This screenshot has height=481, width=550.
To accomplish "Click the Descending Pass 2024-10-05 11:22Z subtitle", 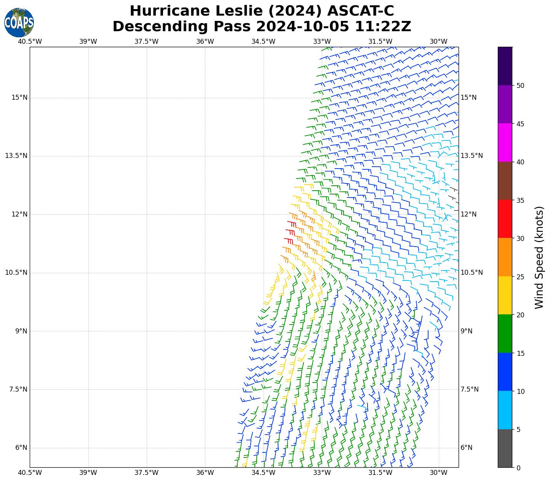I will tap(262, 27).
